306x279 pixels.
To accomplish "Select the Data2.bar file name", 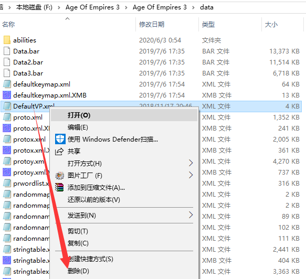I will pos(28,62).
